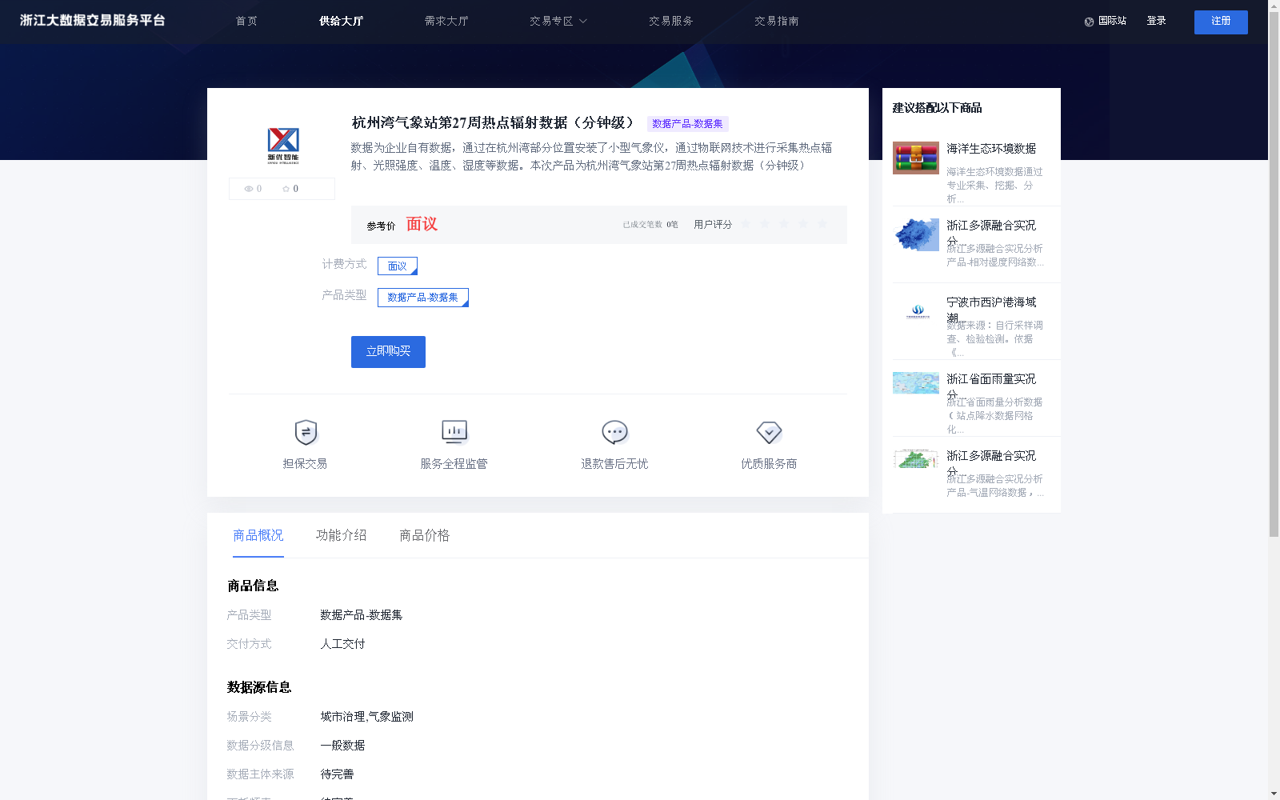Viewport: 1280px width, 800px height.
Task: Click the 新优智能 company logo
Action: click(283, 146)
